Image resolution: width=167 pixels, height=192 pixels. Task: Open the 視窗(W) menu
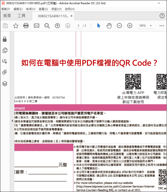click(57, 9)
